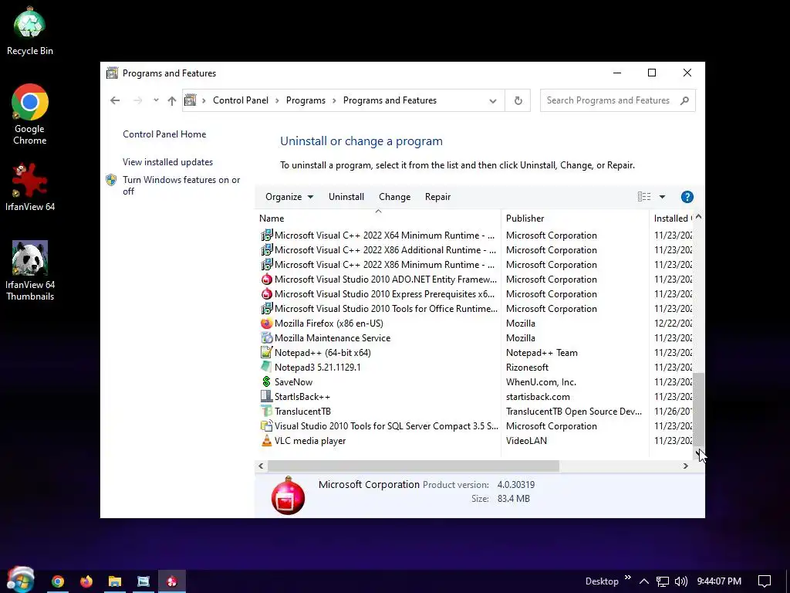Navigate to Programs breadcrumb
This screenshot has width=790, height=593.
tap(306, 100)
